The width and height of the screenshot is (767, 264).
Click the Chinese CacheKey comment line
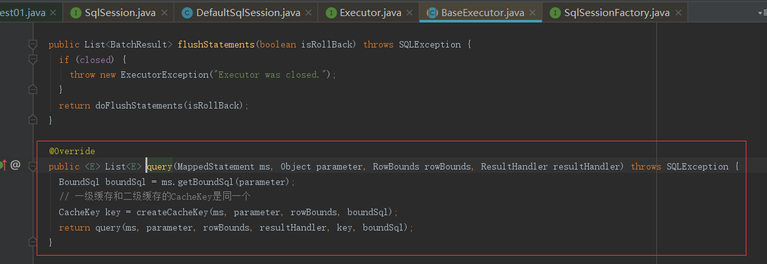[x=155, y=197]
